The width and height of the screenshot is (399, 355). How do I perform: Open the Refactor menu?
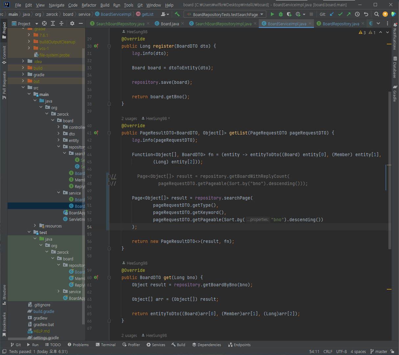pyautogui.click(x=89, y=5)
